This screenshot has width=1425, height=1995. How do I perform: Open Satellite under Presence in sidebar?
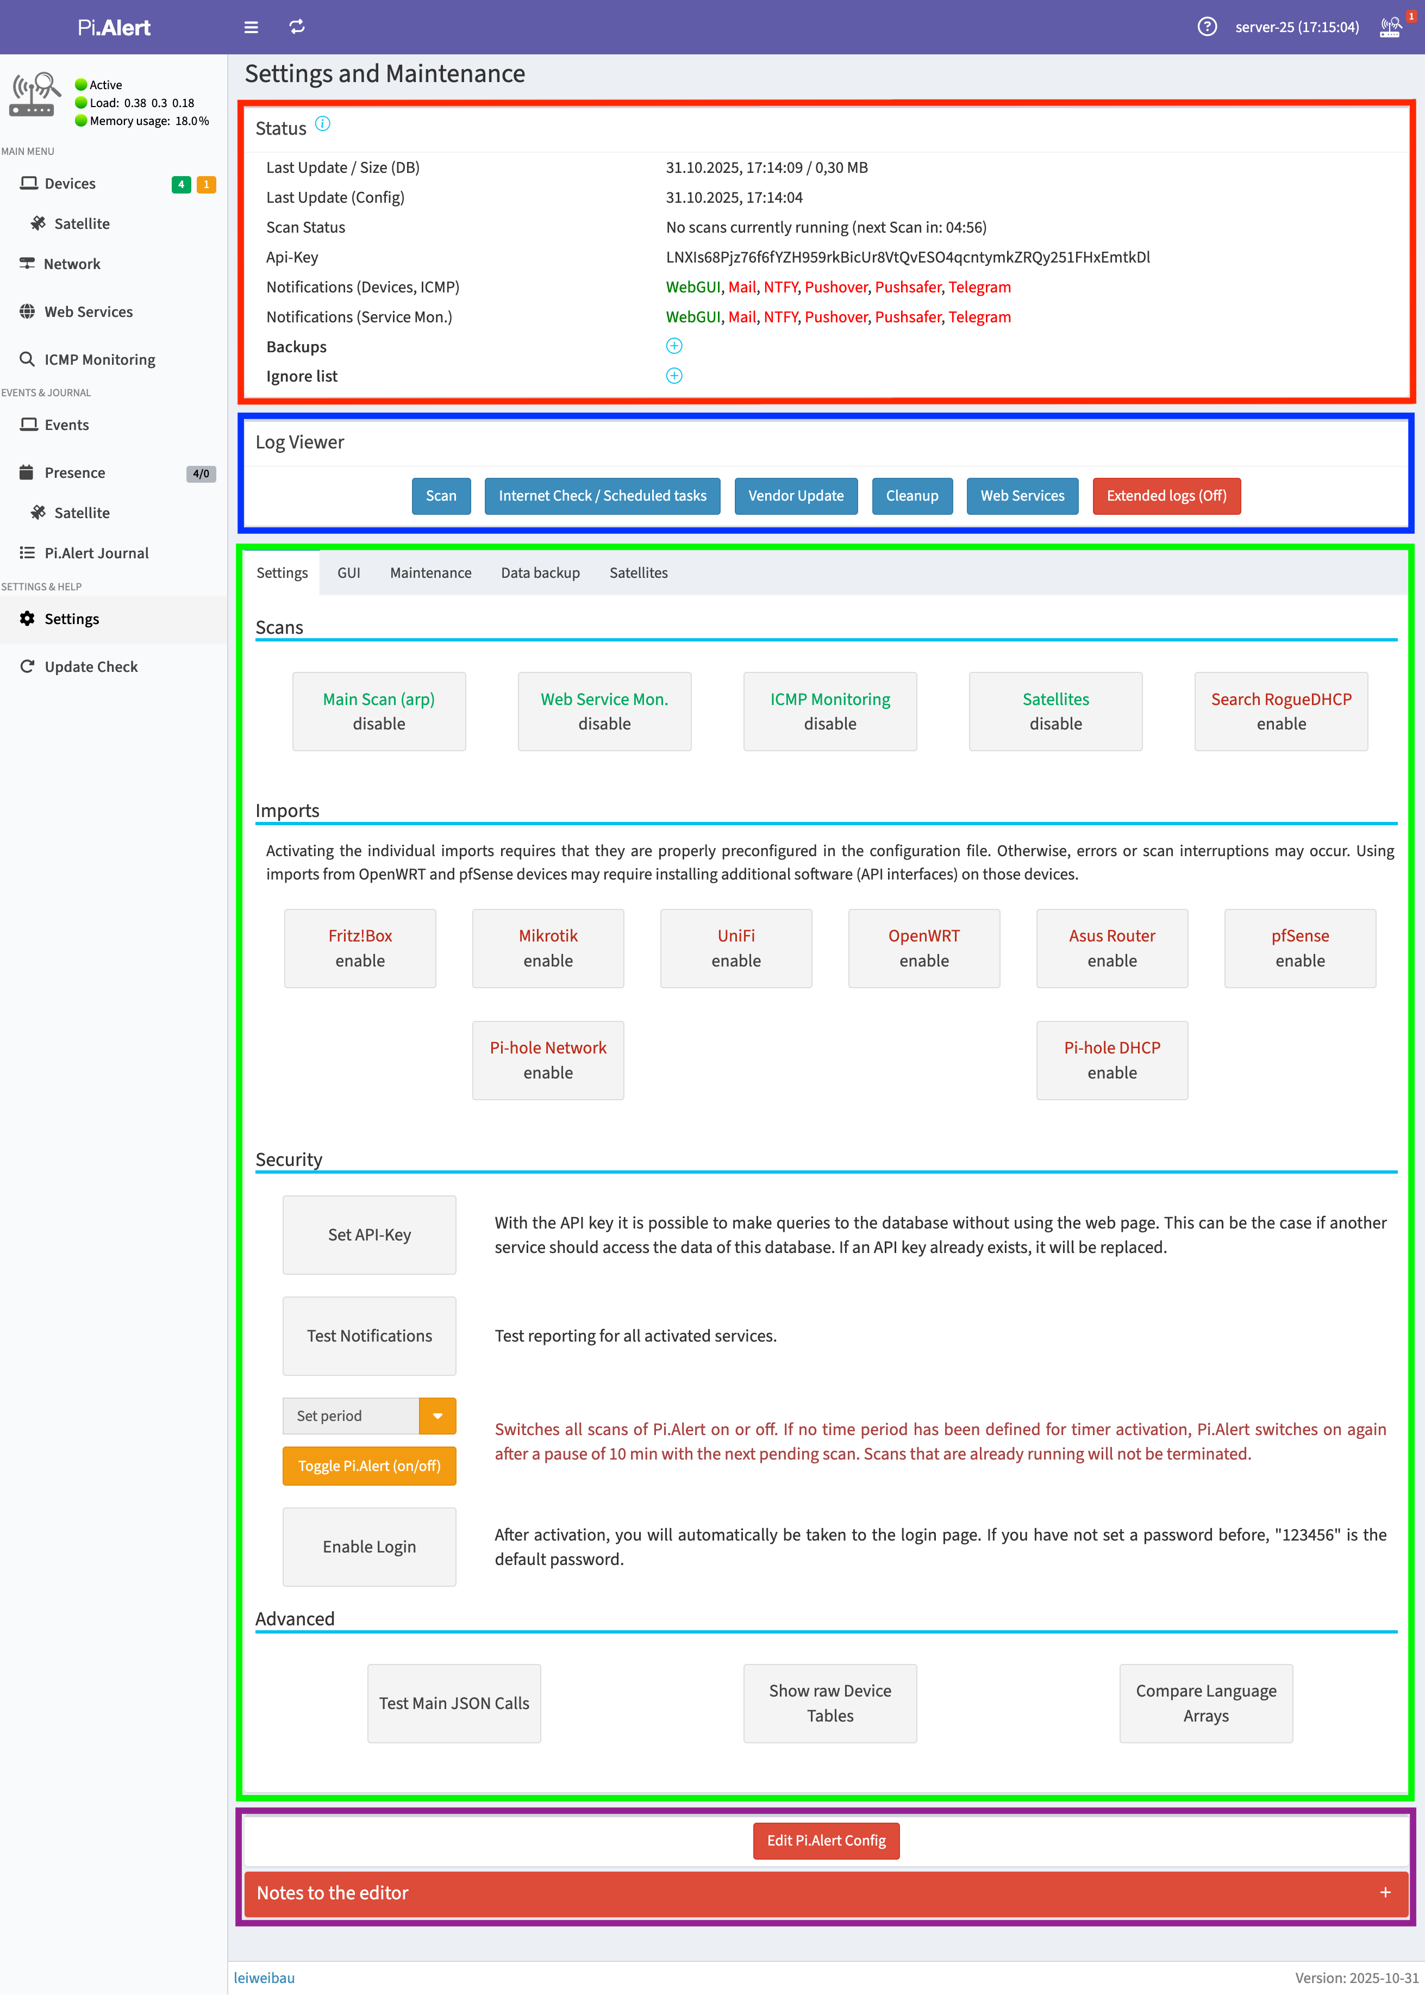[x=82, y=514]
